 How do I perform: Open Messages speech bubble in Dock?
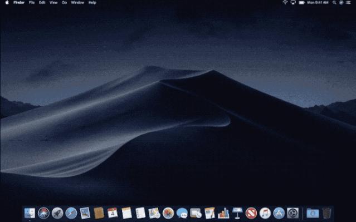[182, 213]
